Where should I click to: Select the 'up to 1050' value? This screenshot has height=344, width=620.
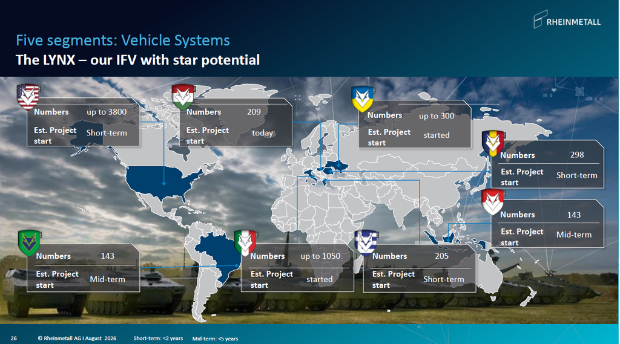[320, 256]
